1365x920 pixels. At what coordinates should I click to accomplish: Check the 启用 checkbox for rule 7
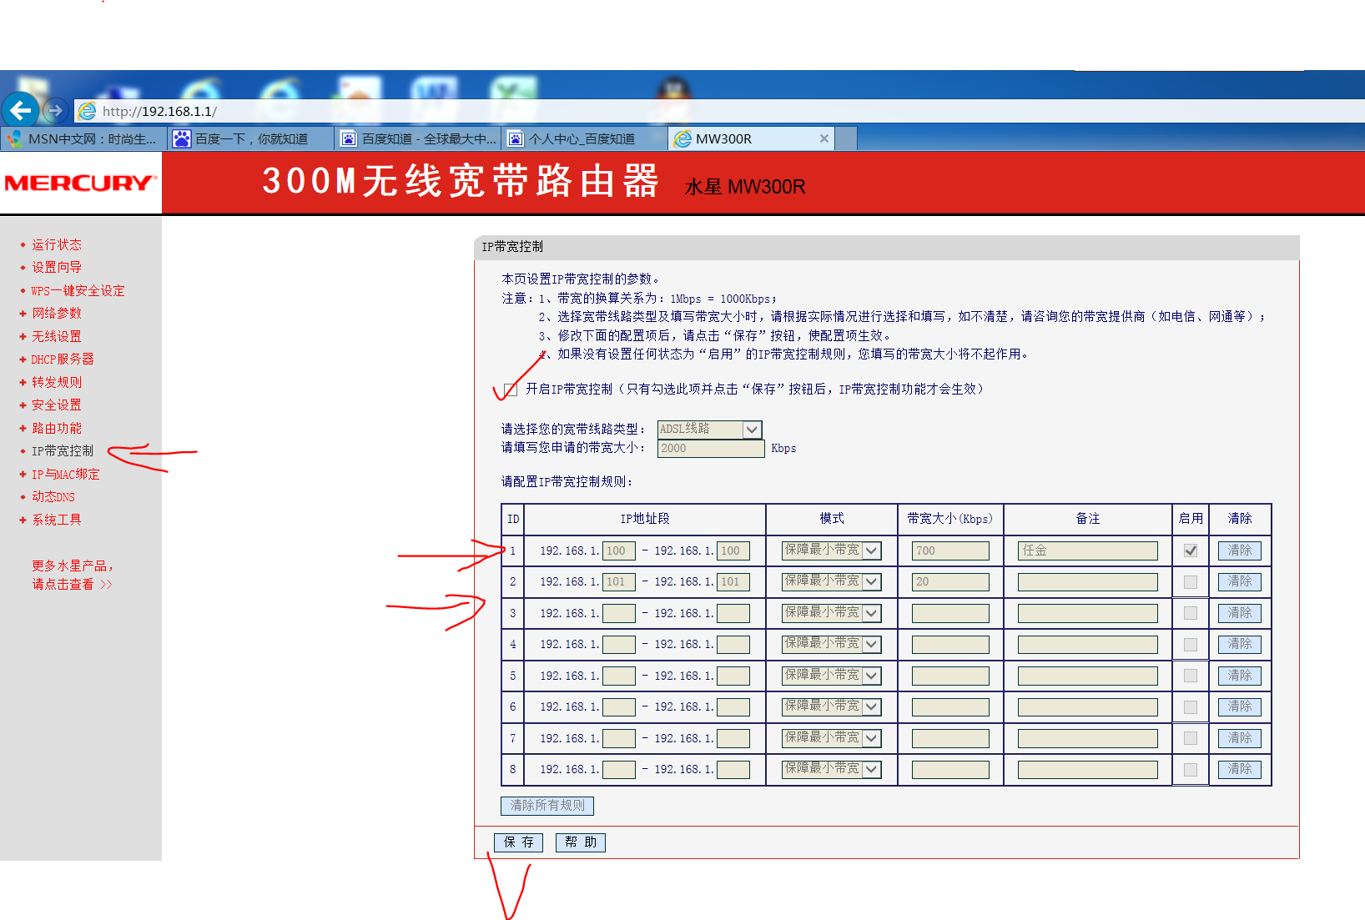pyautogui.click(x=1191, y=738)
